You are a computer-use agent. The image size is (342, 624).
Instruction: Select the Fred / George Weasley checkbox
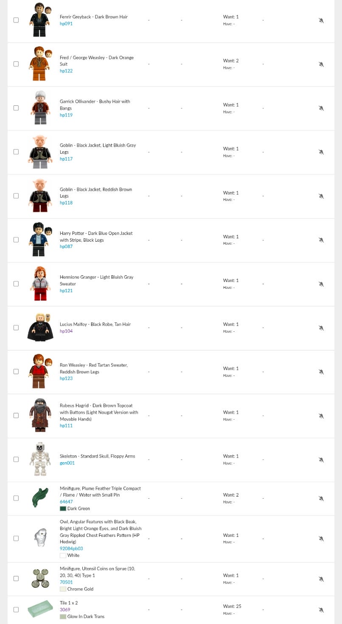[16, 64]
